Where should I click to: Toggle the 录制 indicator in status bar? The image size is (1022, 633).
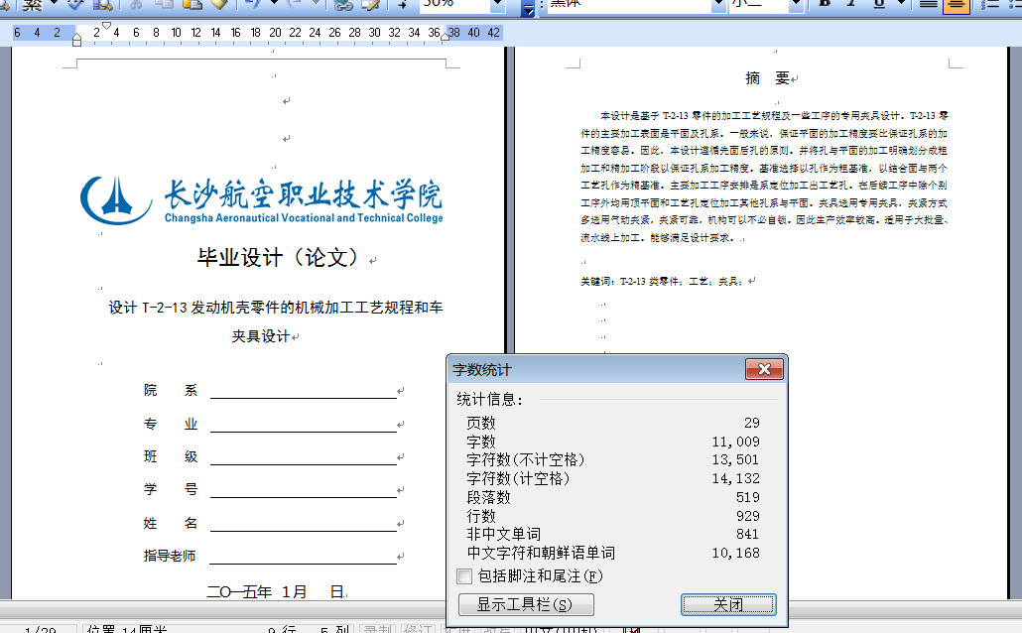(x=377, y=628)
